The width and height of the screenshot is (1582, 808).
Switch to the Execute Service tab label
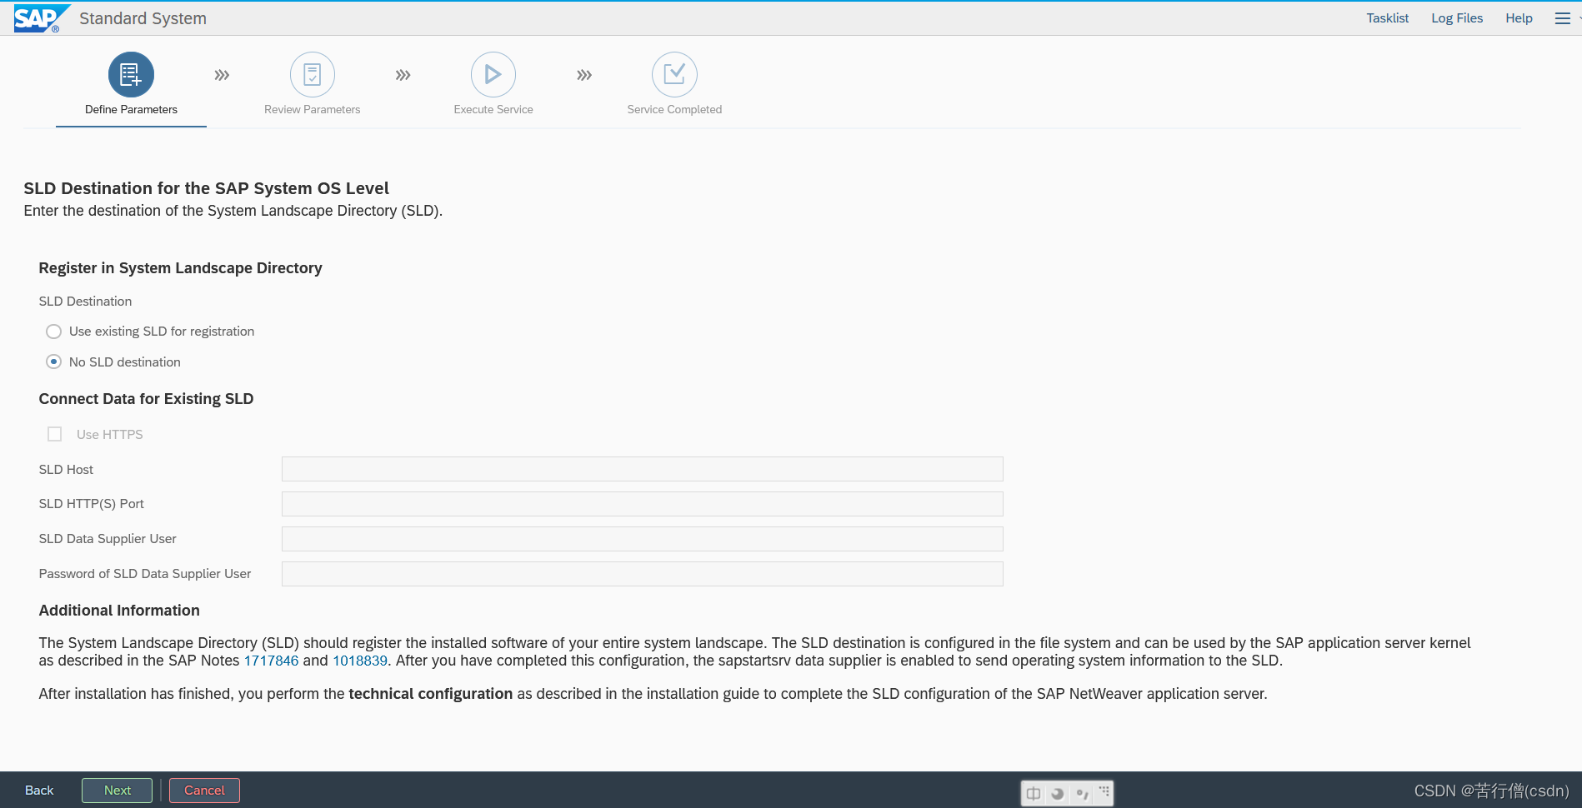tap(493, 109)
